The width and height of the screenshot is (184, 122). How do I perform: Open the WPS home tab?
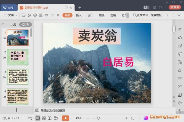[9, 8]
